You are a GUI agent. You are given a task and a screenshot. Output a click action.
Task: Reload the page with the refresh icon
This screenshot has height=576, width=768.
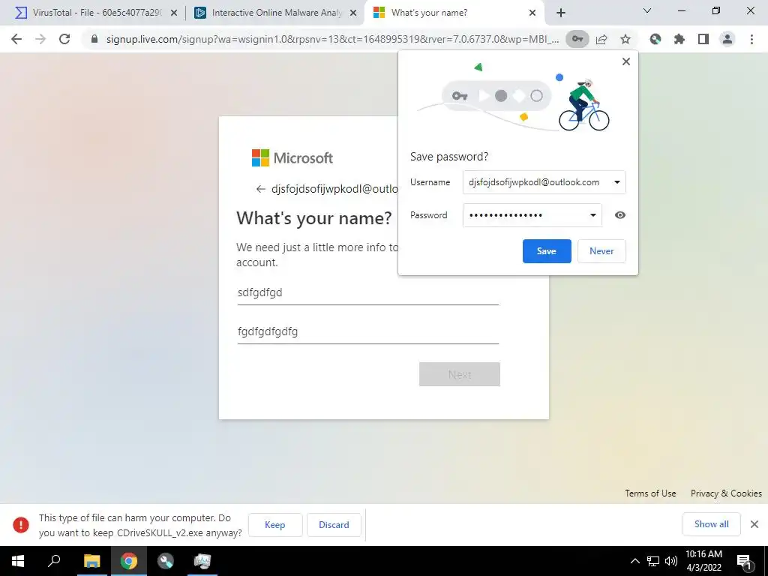[x=64, y=39]
